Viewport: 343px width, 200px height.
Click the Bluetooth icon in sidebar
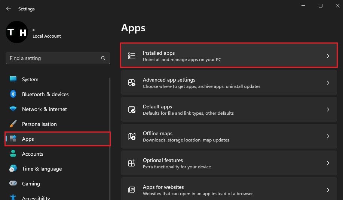[x=13, y=94]
